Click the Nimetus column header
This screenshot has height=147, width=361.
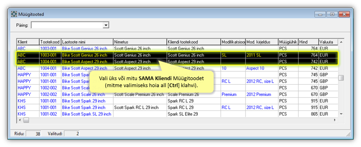(140, 42)
